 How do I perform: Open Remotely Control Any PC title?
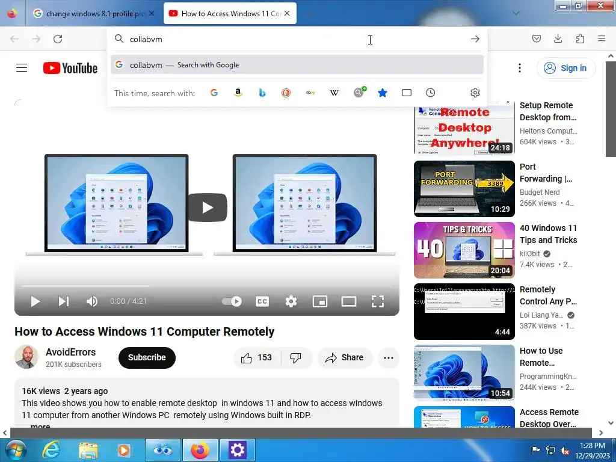point(548,295)
